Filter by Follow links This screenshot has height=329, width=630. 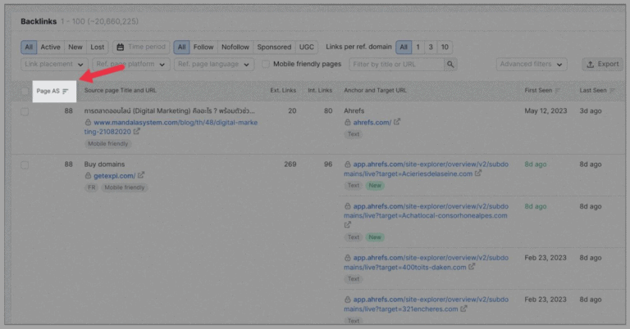pos(203,47)
